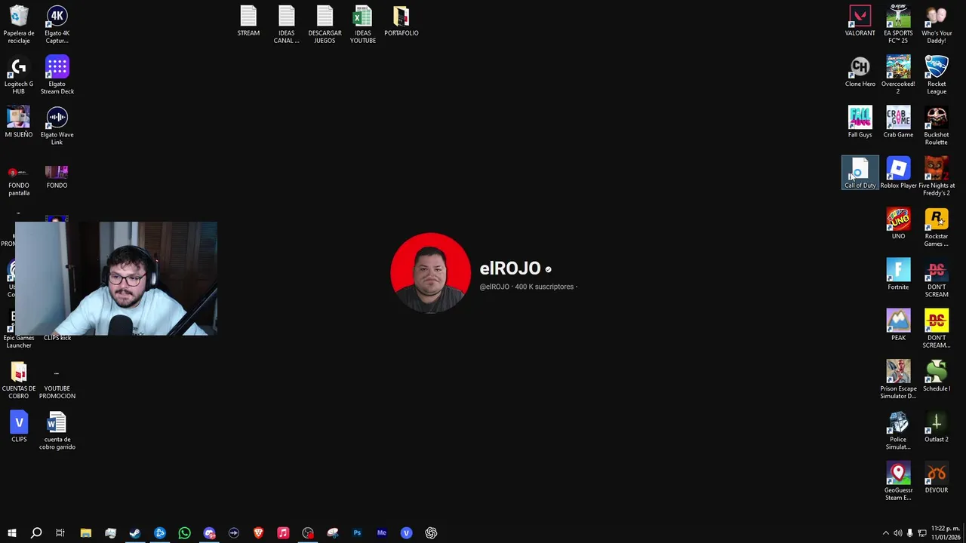Click the elROJO channel name
This screenshot has width=966, height=543.
coord(510,268)
